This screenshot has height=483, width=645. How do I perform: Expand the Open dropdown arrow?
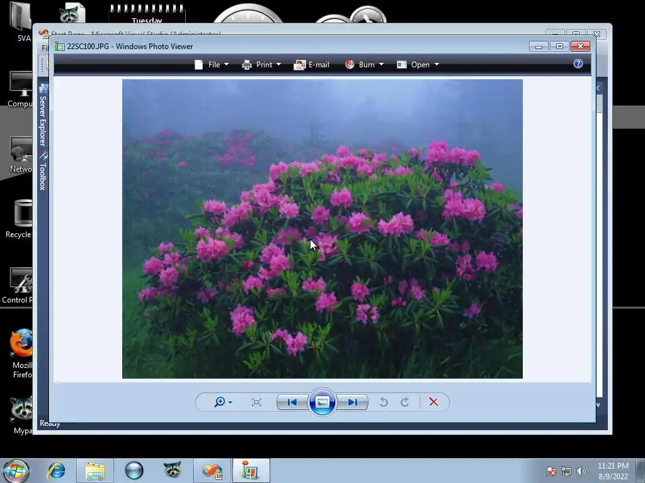point(437,65)
